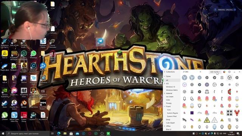Image resolution: width=242 pixels, height=136 pixels.
Task: Open Microsoft Edge from the taskbar
Action: pyautogui.click(x=59, y=133)
